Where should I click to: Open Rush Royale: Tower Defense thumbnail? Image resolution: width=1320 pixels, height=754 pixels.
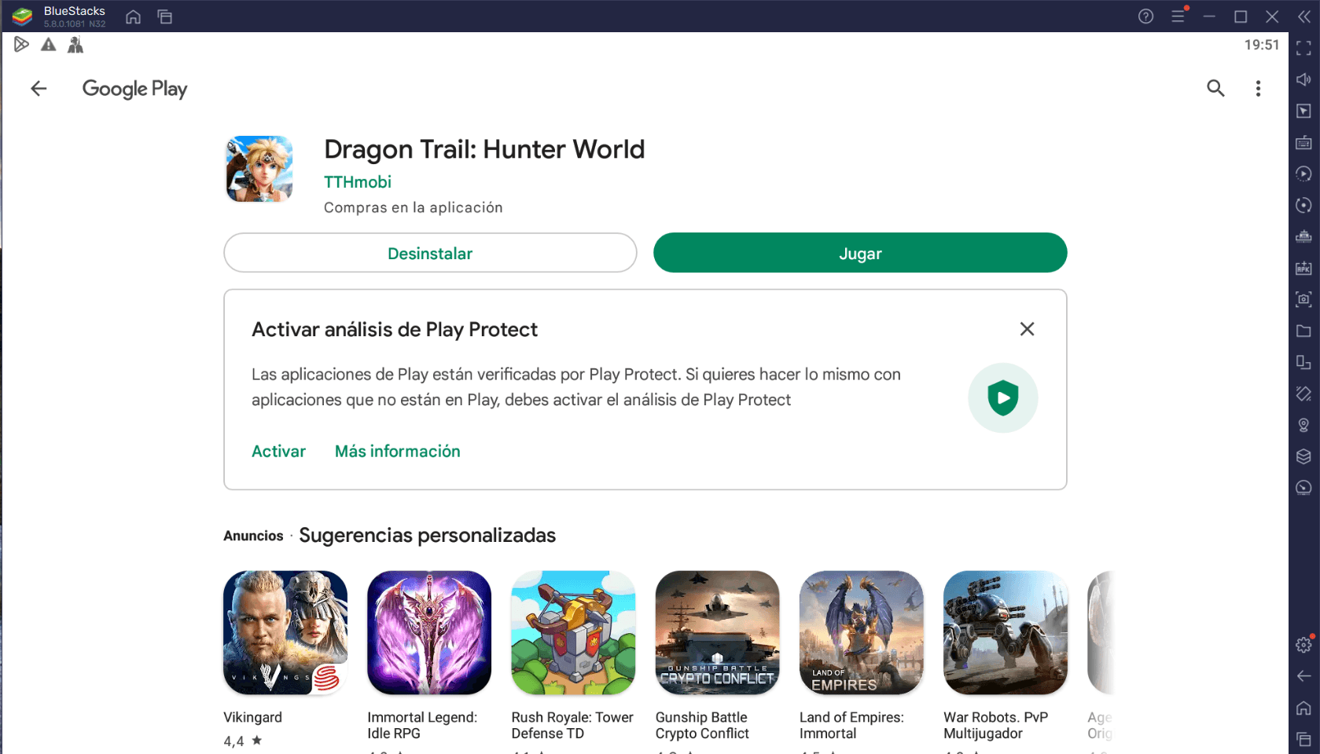[x=573, y=633]
